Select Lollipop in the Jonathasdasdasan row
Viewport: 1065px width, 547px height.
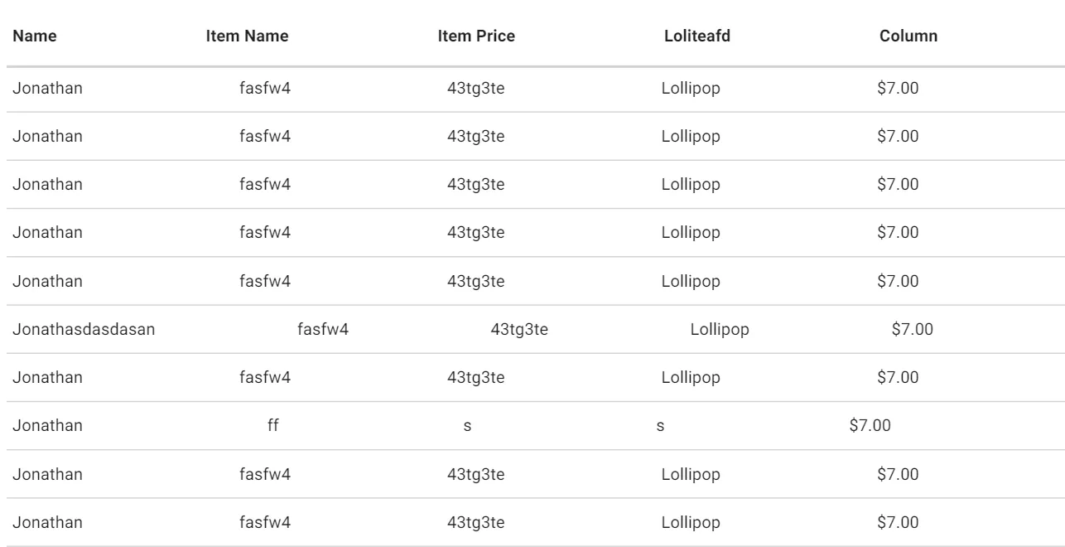[x=720, y=329]
